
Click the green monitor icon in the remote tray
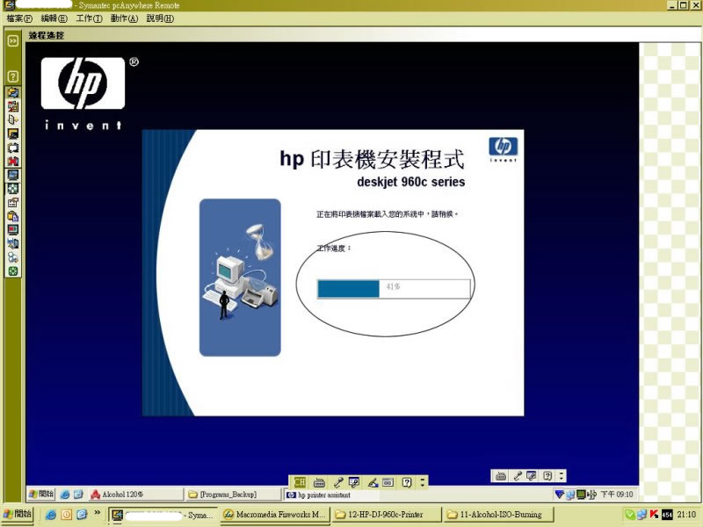tap(581, 495)
